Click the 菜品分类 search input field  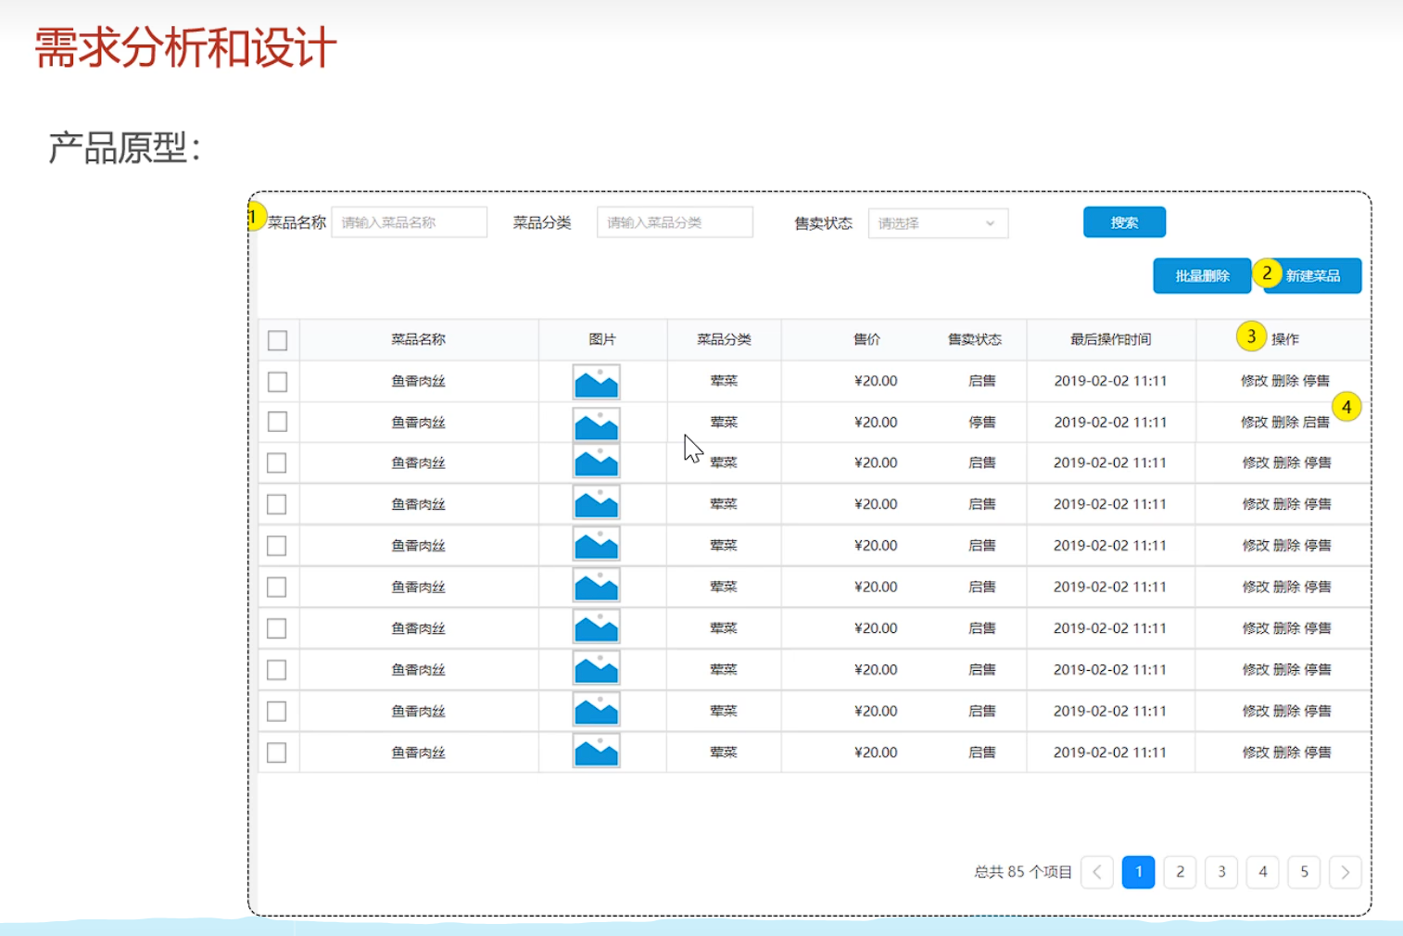[x=675, y=222]
